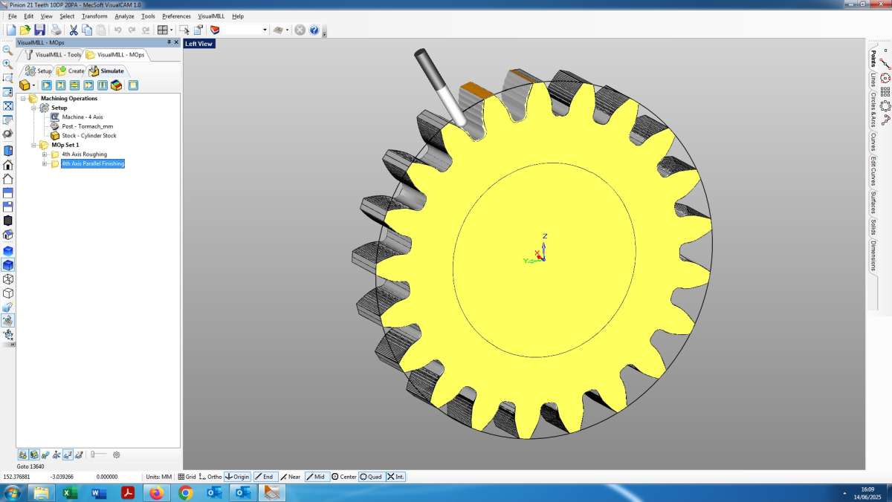Screen dimensions: 892x502
Task: Open the VisualMILL menu
Action: pos(211,16)
